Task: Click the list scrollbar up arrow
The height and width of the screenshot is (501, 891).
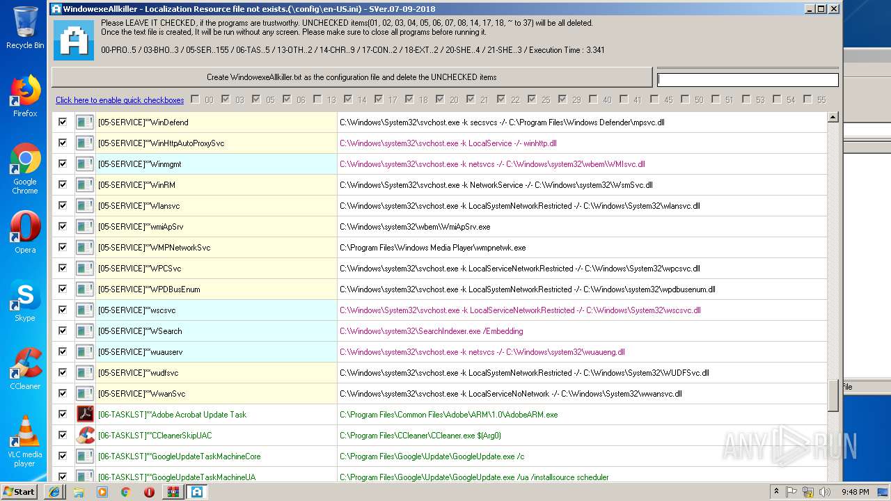Action: point(833,118)
